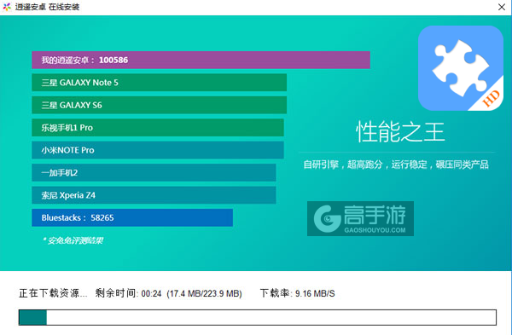Click the 17.4 MB/223.9 MB size readout
Screen dimensions: 512x335
point(205,293)
